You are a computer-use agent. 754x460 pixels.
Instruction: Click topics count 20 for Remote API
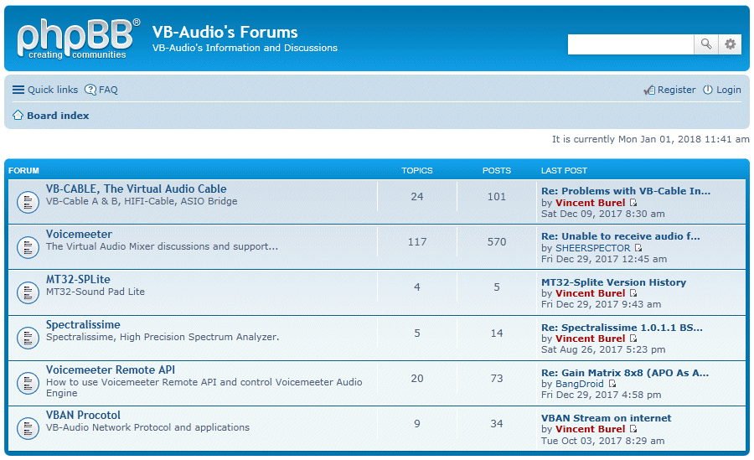(417, 379)
